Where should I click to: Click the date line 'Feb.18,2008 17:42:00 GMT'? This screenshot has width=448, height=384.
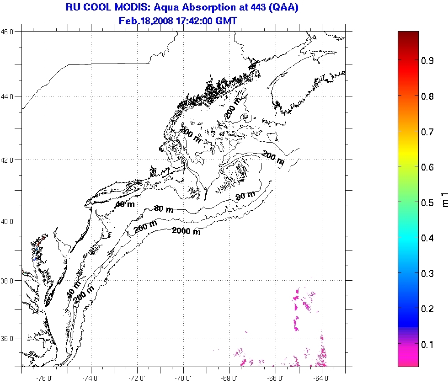[x=178, y=21]
